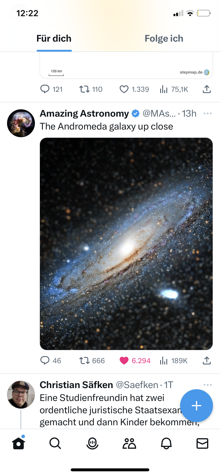Viewport: 220px width, 476px height.
Task: Select the Für dich tab
Action: (x=54, y=38)
